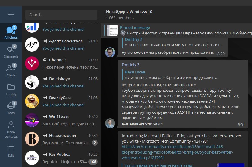Open the BeardyCast channel
The width and height of the screenshot is (252, 167).
(x=61, y=101)
